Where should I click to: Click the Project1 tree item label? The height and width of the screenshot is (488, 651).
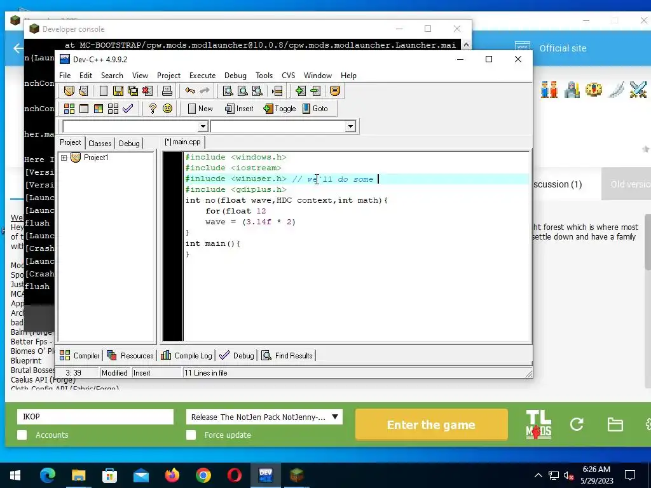[x=96, y=158]
